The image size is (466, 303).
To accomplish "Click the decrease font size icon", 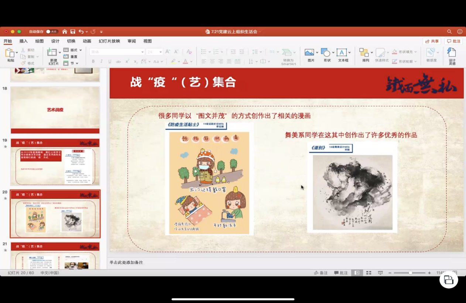I will click(x=177, y=52).
